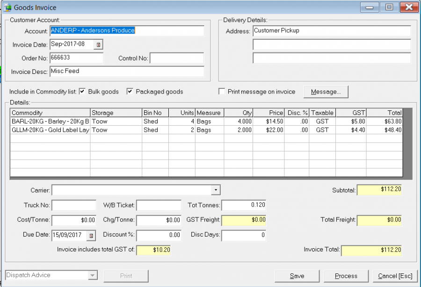Toggle the Bulk goods checkbox
This screenshot has width=421, height=287.
pos(82,92)
